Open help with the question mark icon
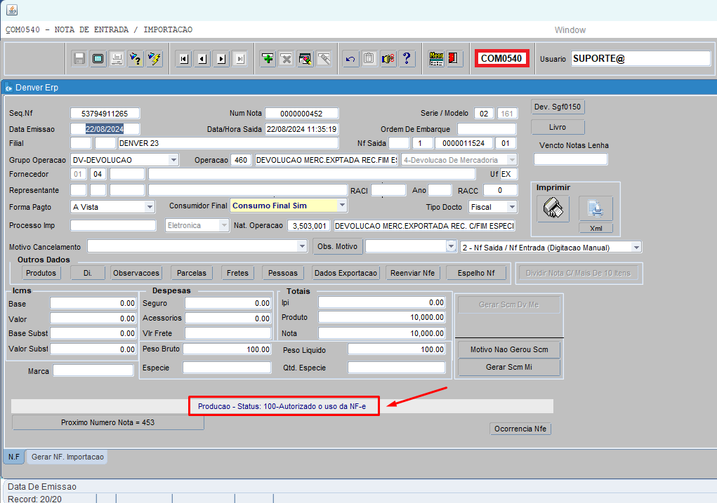Screen dimensions: 717x503 click(407, 58)
